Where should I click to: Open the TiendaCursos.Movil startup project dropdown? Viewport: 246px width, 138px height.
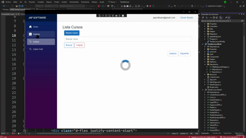coord(72,6)
